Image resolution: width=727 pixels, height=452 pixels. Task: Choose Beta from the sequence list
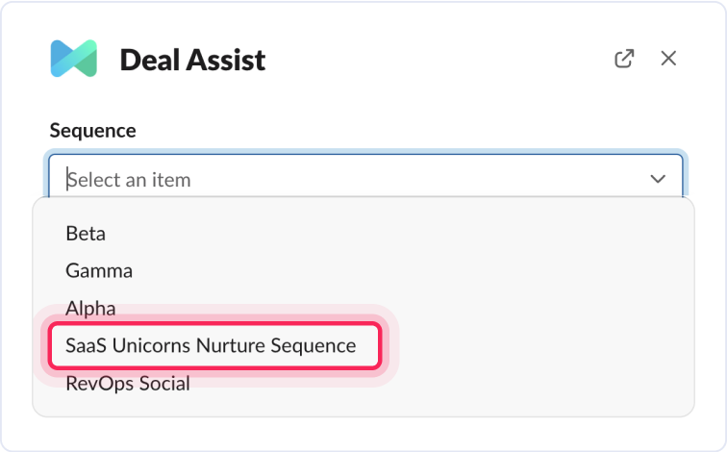86,233
